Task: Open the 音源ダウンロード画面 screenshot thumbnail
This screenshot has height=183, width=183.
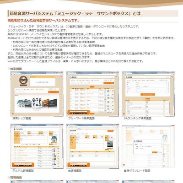Action: tap(148, 146)
